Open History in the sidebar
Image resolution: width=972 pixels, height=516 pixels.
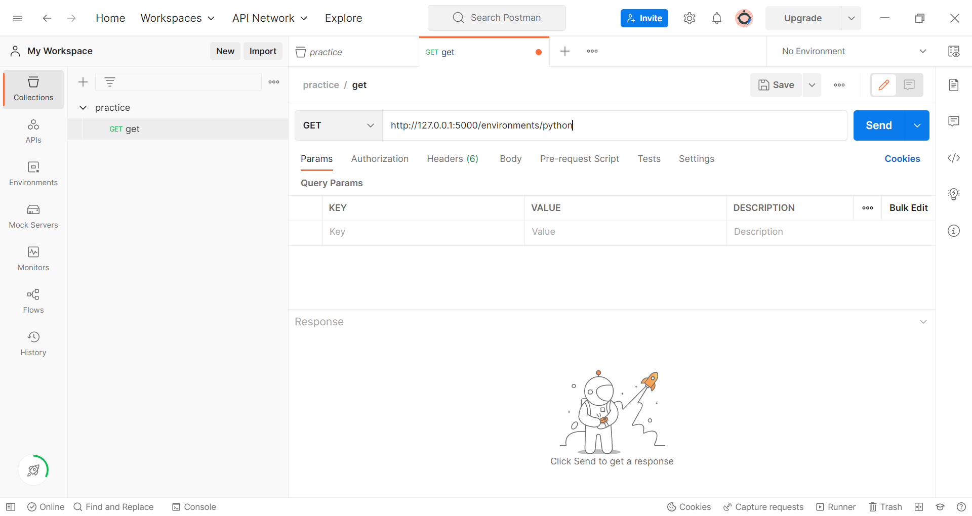coord(33,344)
